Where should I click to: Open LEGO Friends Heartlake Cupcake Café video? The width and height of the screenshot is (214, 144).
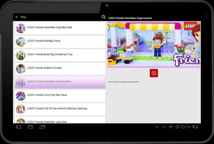pos(60,28)
